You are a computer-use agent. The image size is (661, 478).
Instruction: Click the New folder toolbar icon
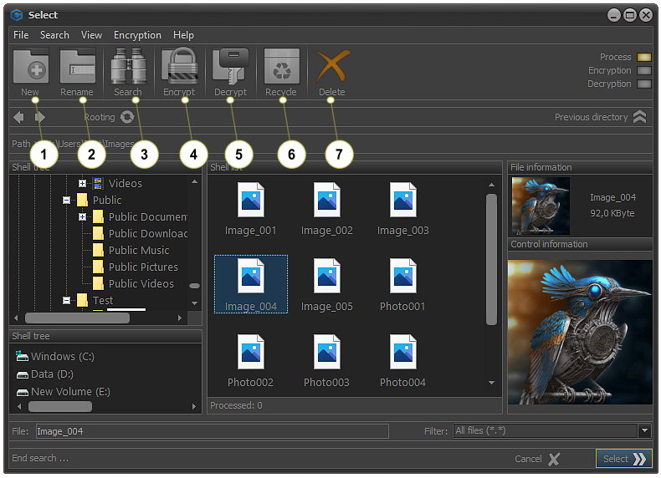[31, 66]
